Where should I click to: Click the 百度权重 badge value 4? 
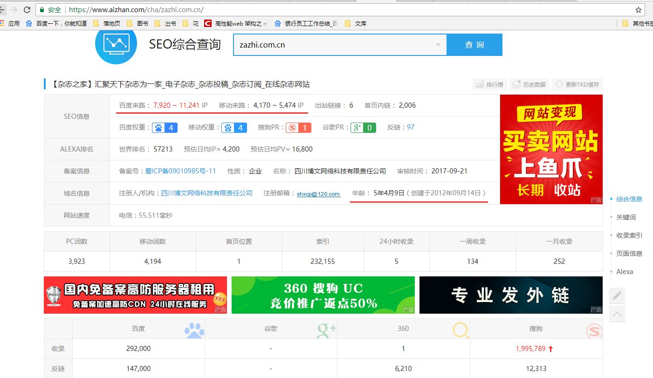pyautogui.click(x=165, y=127)
